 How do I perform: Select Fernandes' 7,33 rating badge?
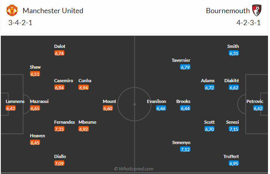(x=60, y=129)
